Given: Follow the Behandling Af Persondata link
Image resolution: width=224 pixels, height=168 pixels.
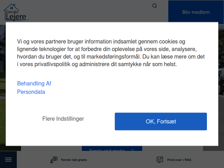Looking at the screenshot, I should coord(34,84).
